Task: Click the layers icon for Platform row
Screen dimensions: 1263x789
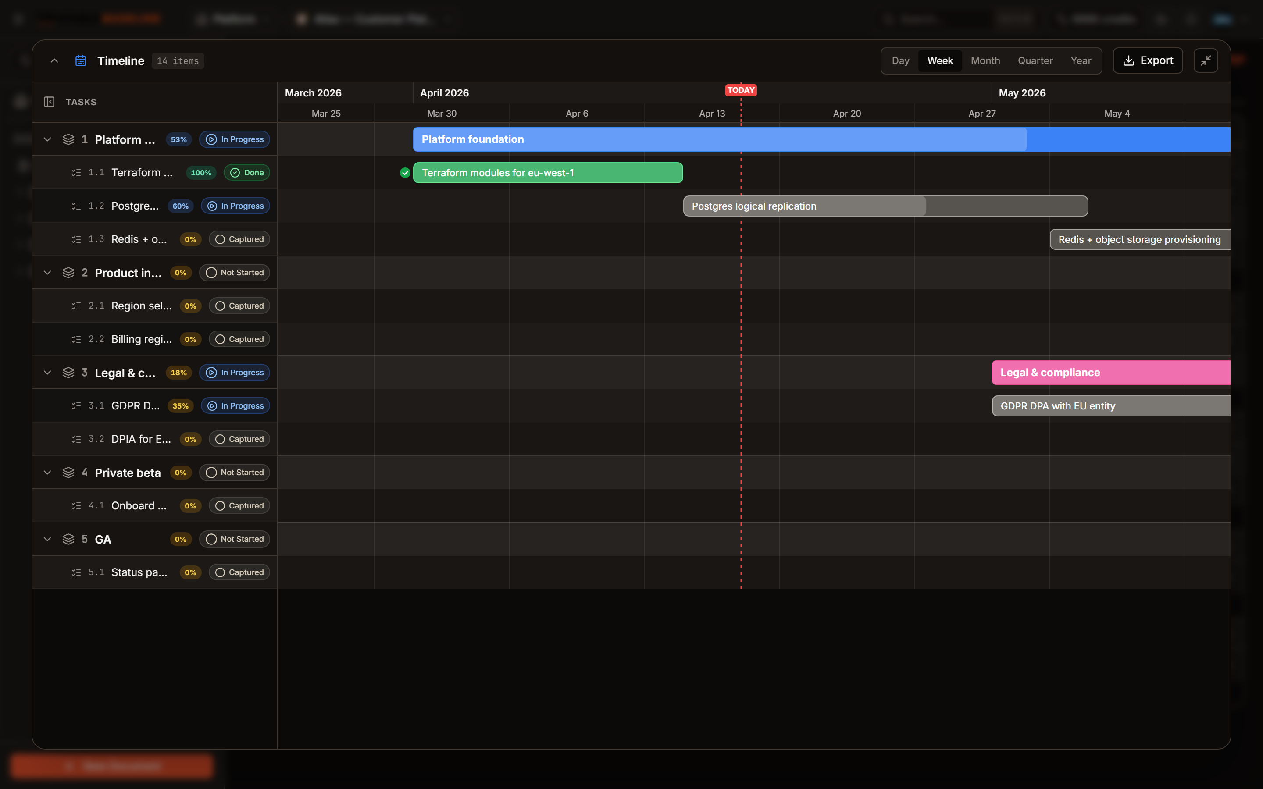Action: point(68,139)
